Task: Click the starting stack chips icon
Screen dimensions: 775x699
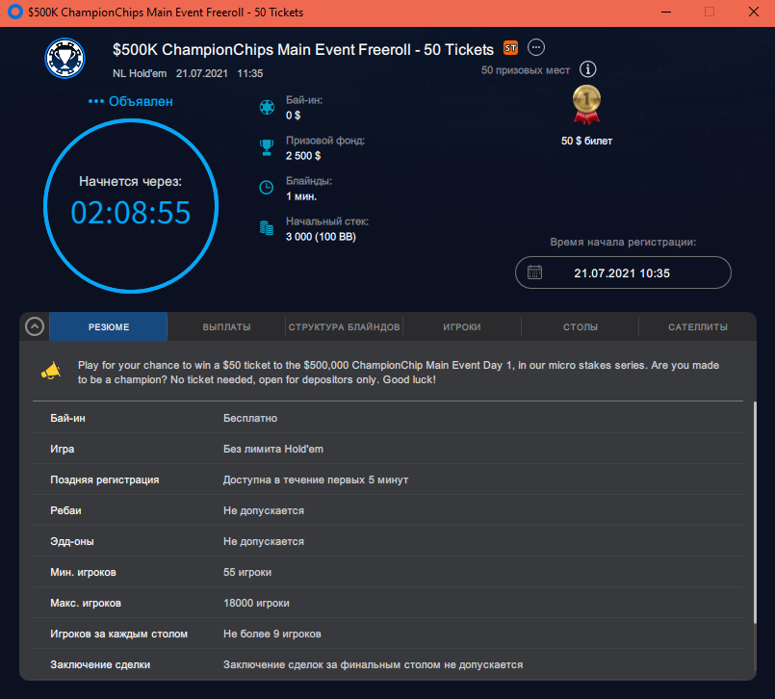Action: 267,228
